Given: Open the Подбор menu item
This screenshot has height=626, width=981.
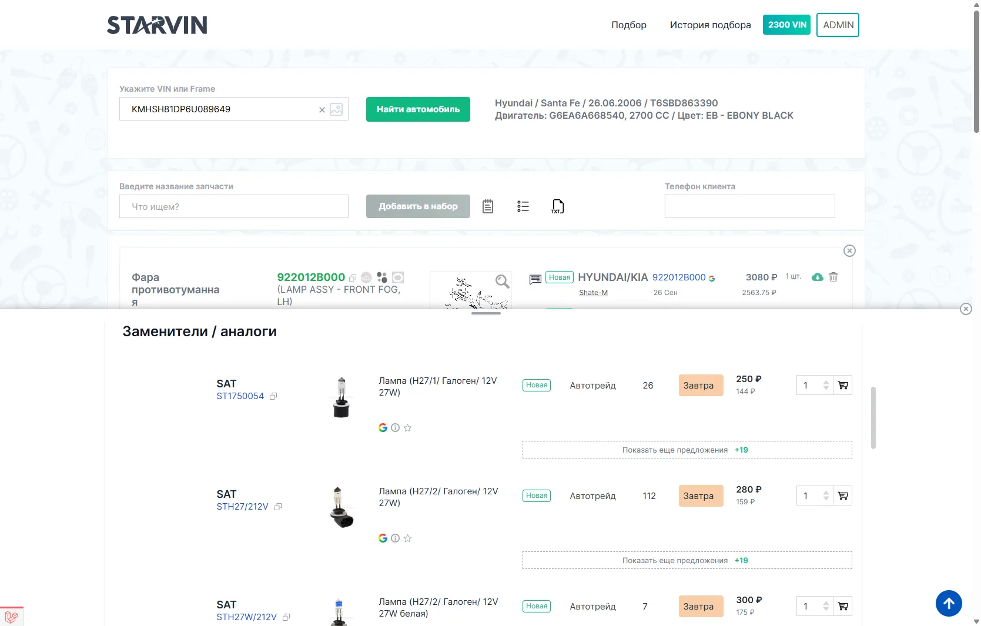Looking at the screenshot, I should point(629,25).
